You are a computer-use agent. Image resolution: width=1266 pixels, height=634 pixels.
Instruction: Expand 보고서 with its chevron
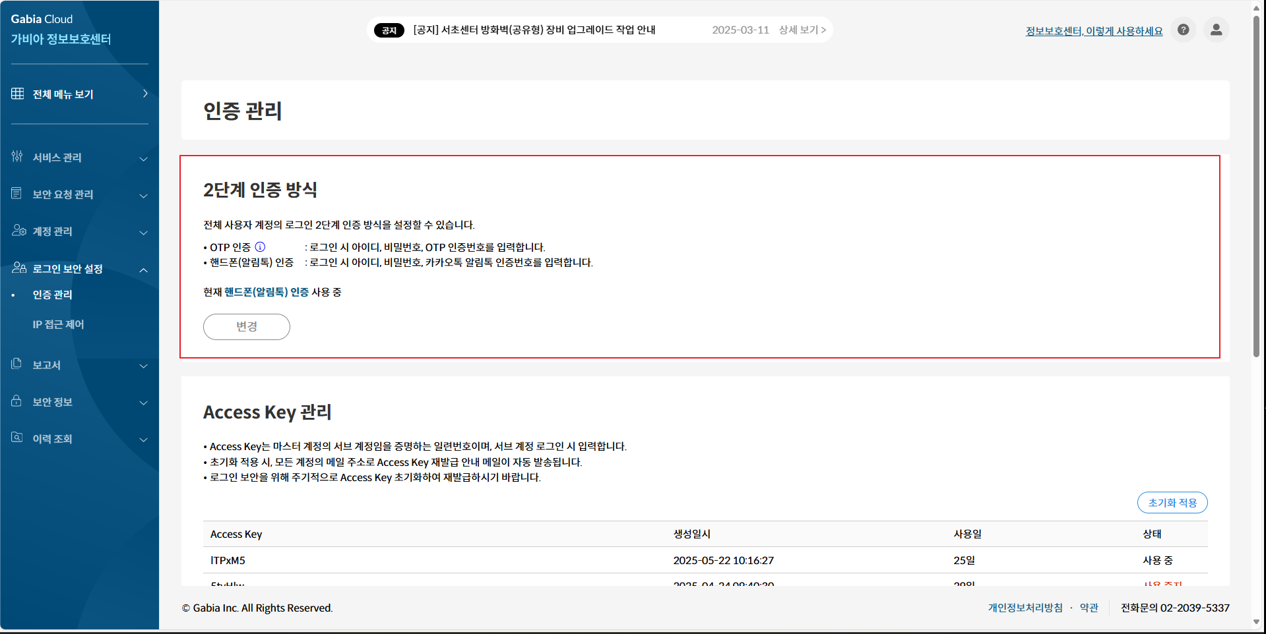143,366
